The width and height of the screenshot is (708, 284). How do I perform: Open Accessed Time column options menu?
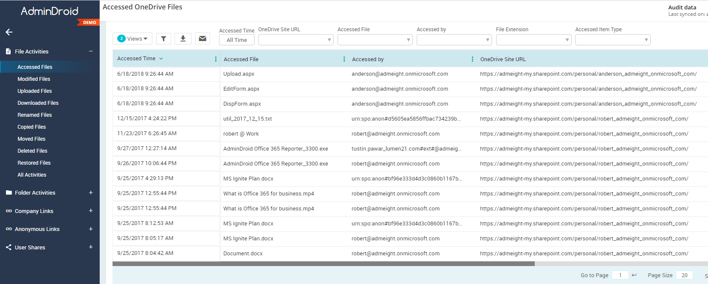point(216,59)
